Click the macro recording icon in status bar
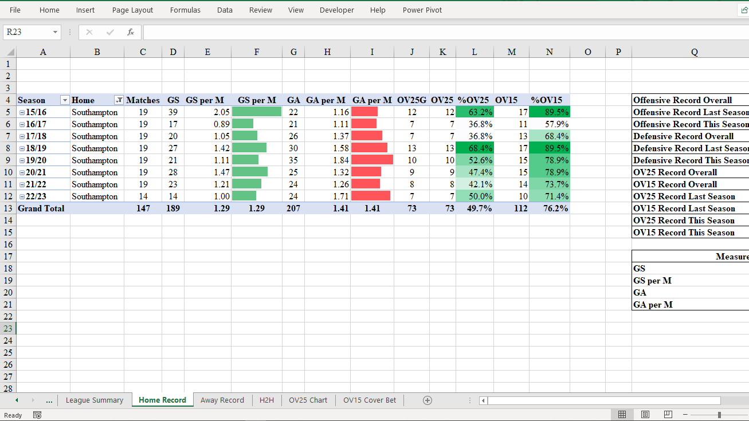The height and width of the screenshot is (421, 749). point(37,415)
